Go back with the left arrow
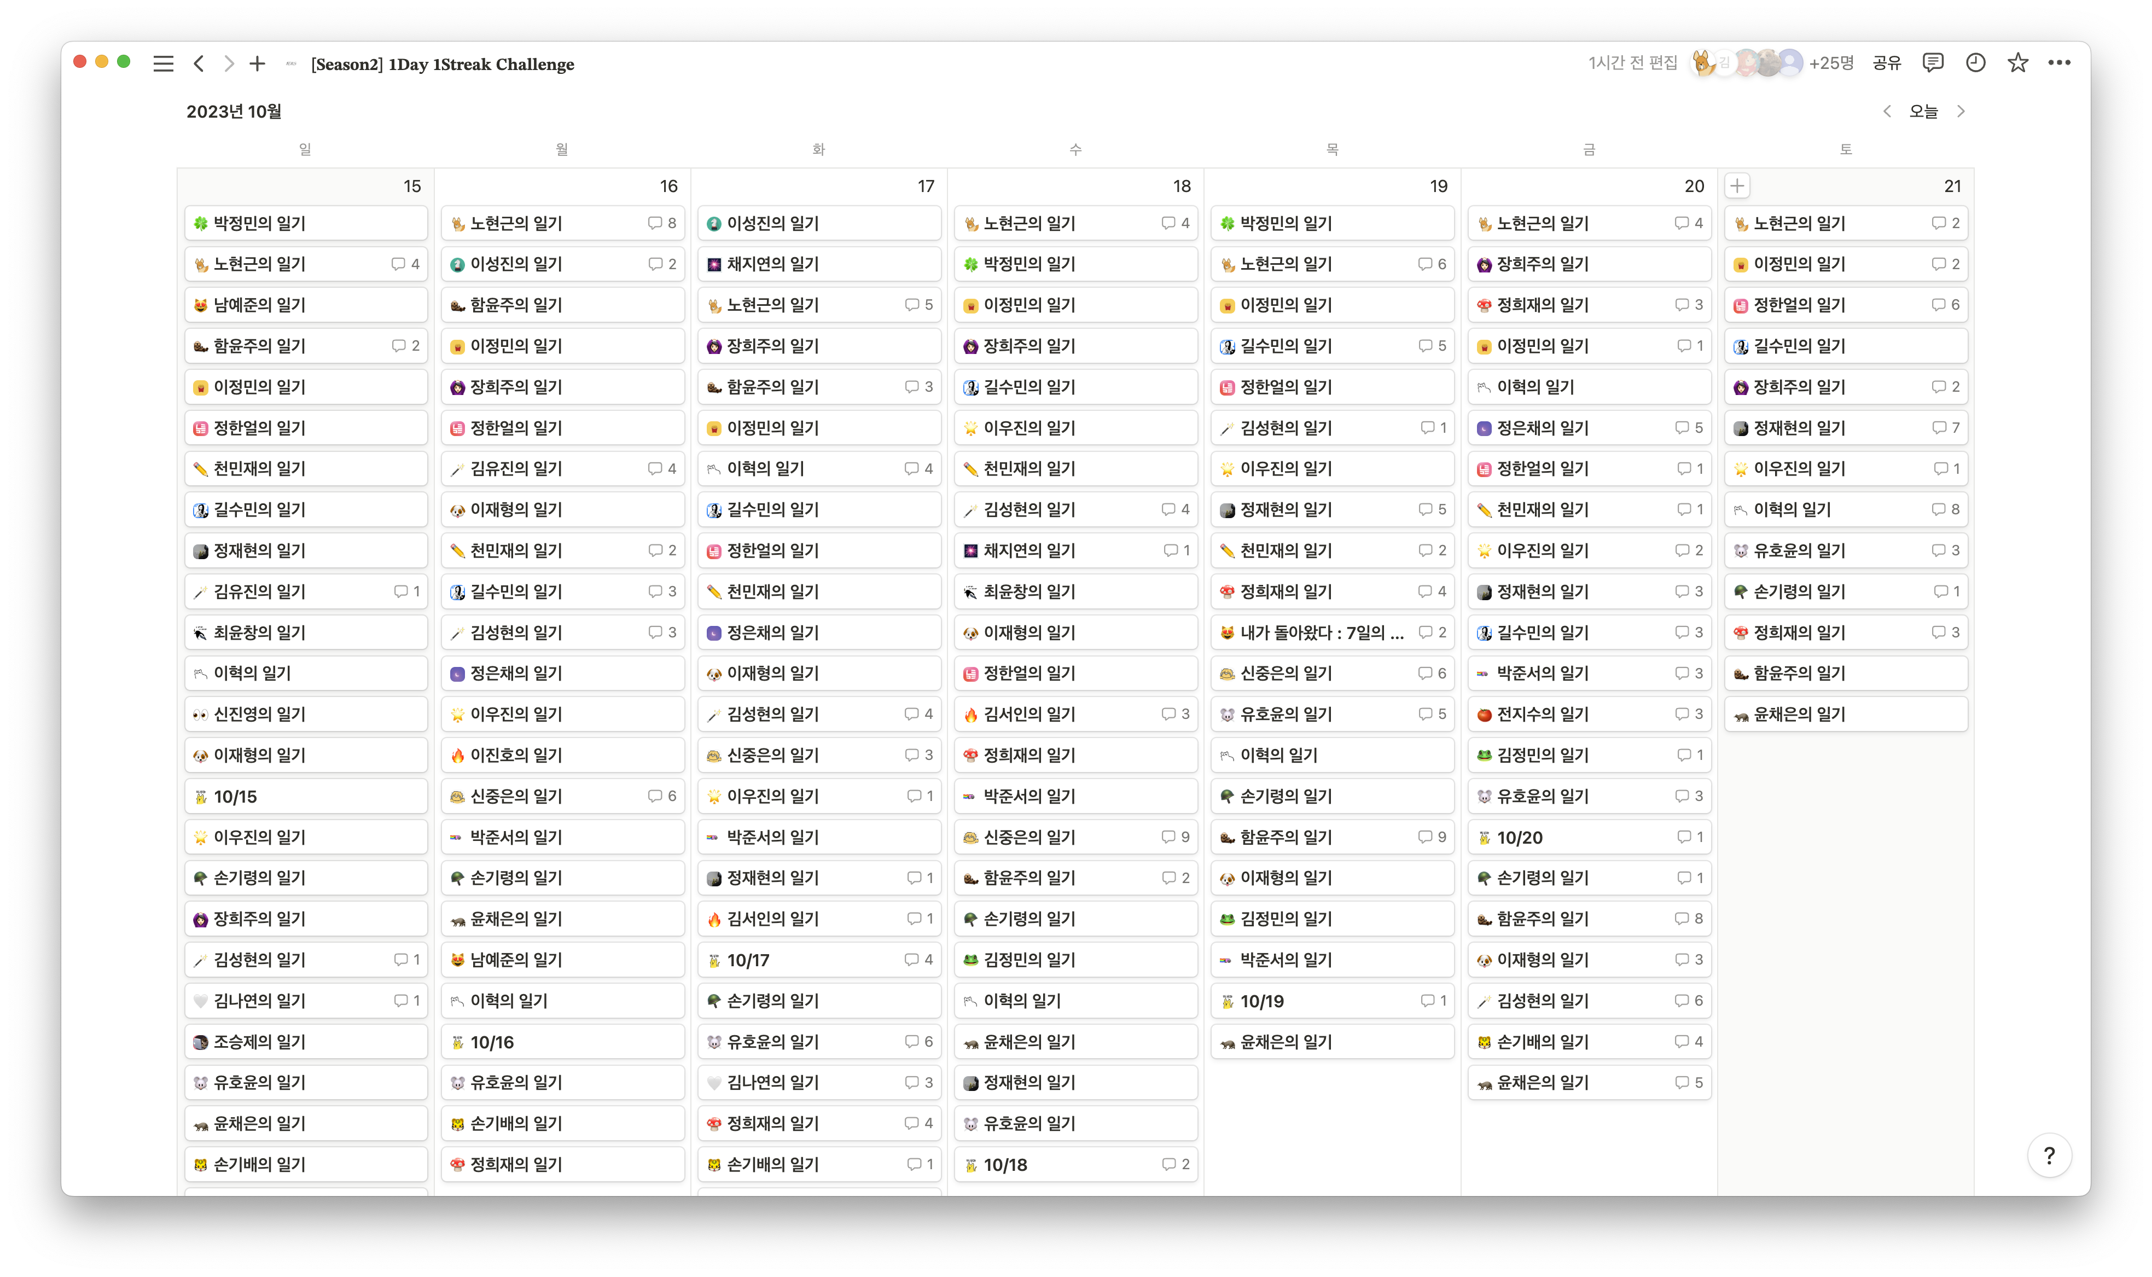This screenshot has width=2152, height=1277. point(199,63)
